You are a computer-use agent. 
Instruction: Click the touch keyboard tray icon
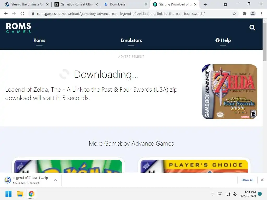[220, 194]
